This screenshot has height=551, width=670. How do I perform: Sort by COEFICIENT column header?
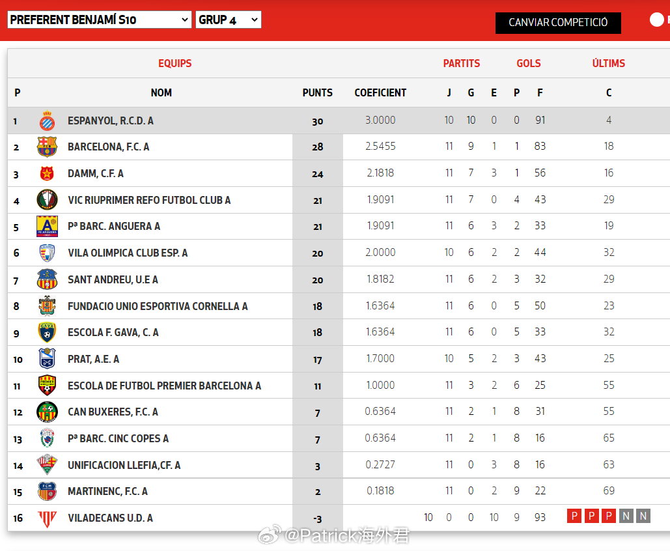(380, 92)
